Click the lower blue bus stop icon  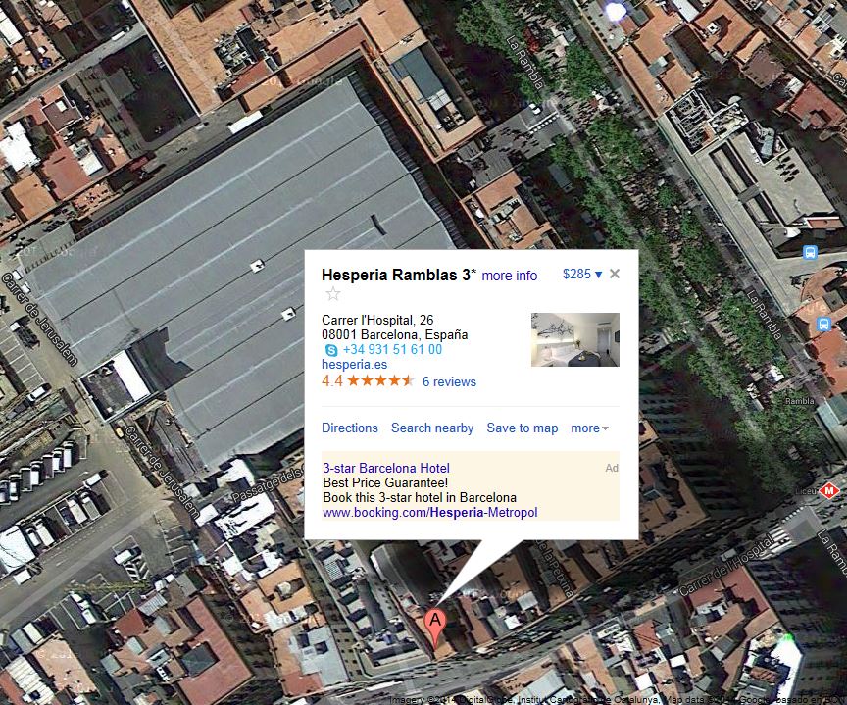pos(823,325)
